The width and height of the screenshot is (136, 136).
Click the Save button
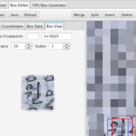(15, 15)
